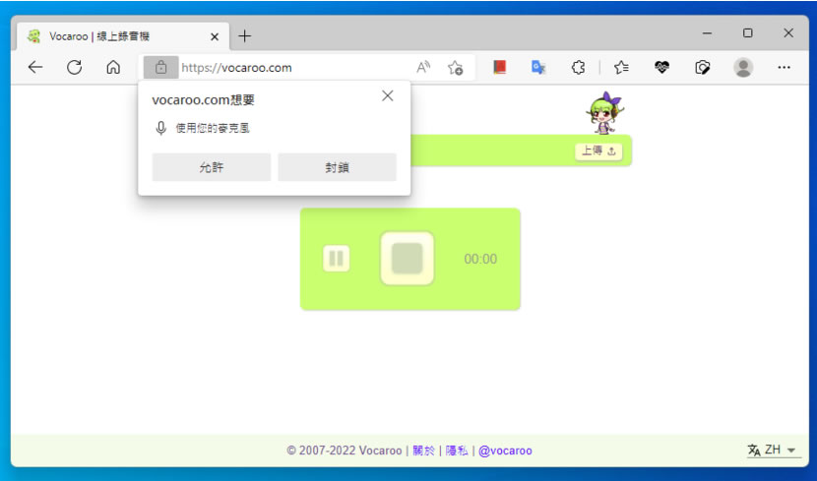This screenshot has height=481, width=817.
Task: Open the red book extension icon
Action: (x=500, y=67)
